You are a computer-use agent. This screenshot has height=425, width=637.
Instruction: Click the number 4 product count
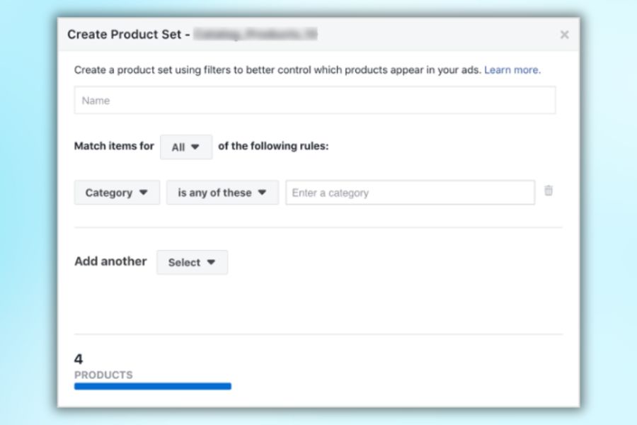[x=79, y=359]
